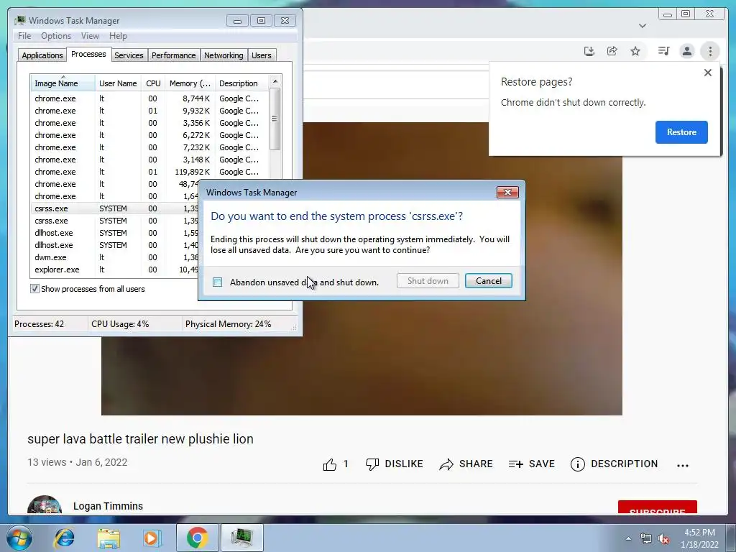Screen dimensions: 736x552
Task: Click the Chrome download page icon
Action: coord(589,51)
